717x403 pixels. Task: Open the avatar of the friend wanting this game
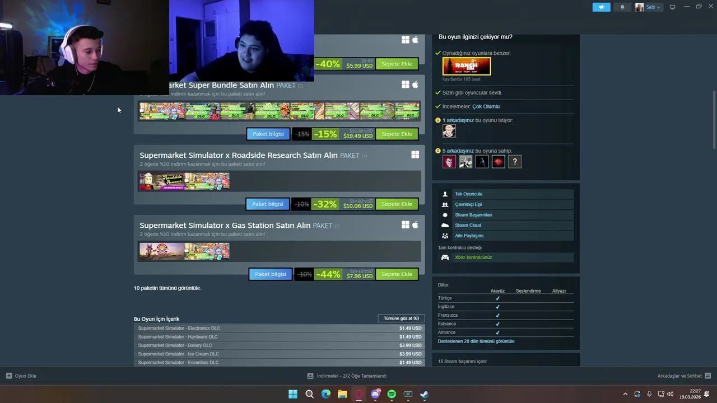[449, 131]
